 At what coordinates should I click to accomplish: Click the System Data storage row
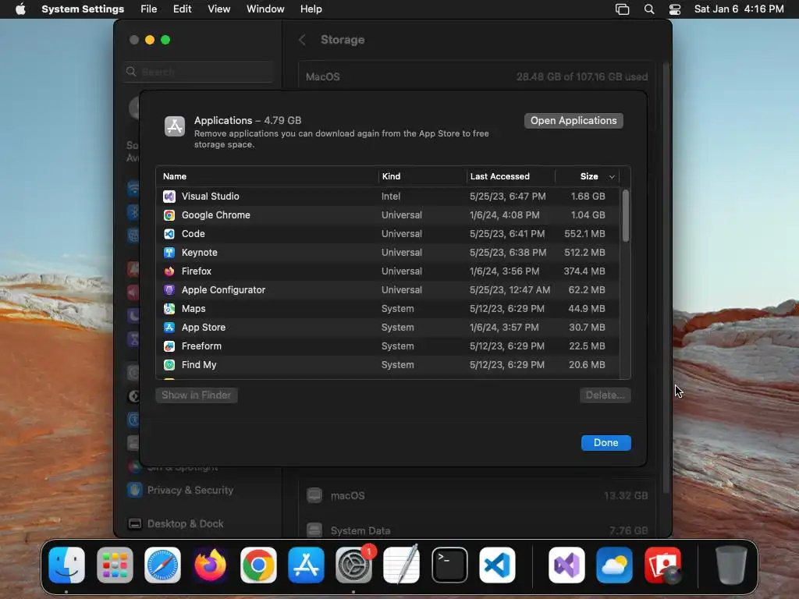(x=477, y=530)
